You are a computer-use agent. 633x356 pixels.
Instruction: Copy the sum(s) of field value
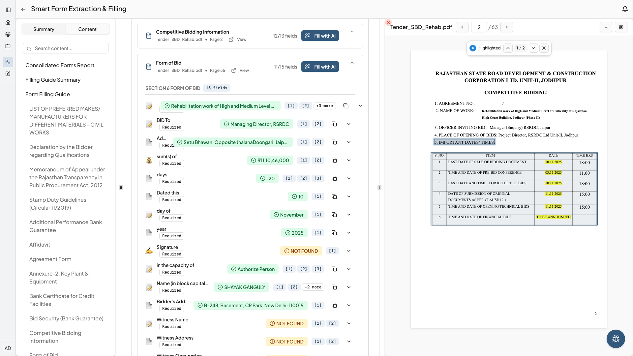pyautogui.click(x=334, y=160)
